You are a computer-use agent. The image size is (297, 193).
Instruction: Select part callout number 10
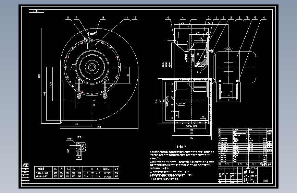[247, 18]
